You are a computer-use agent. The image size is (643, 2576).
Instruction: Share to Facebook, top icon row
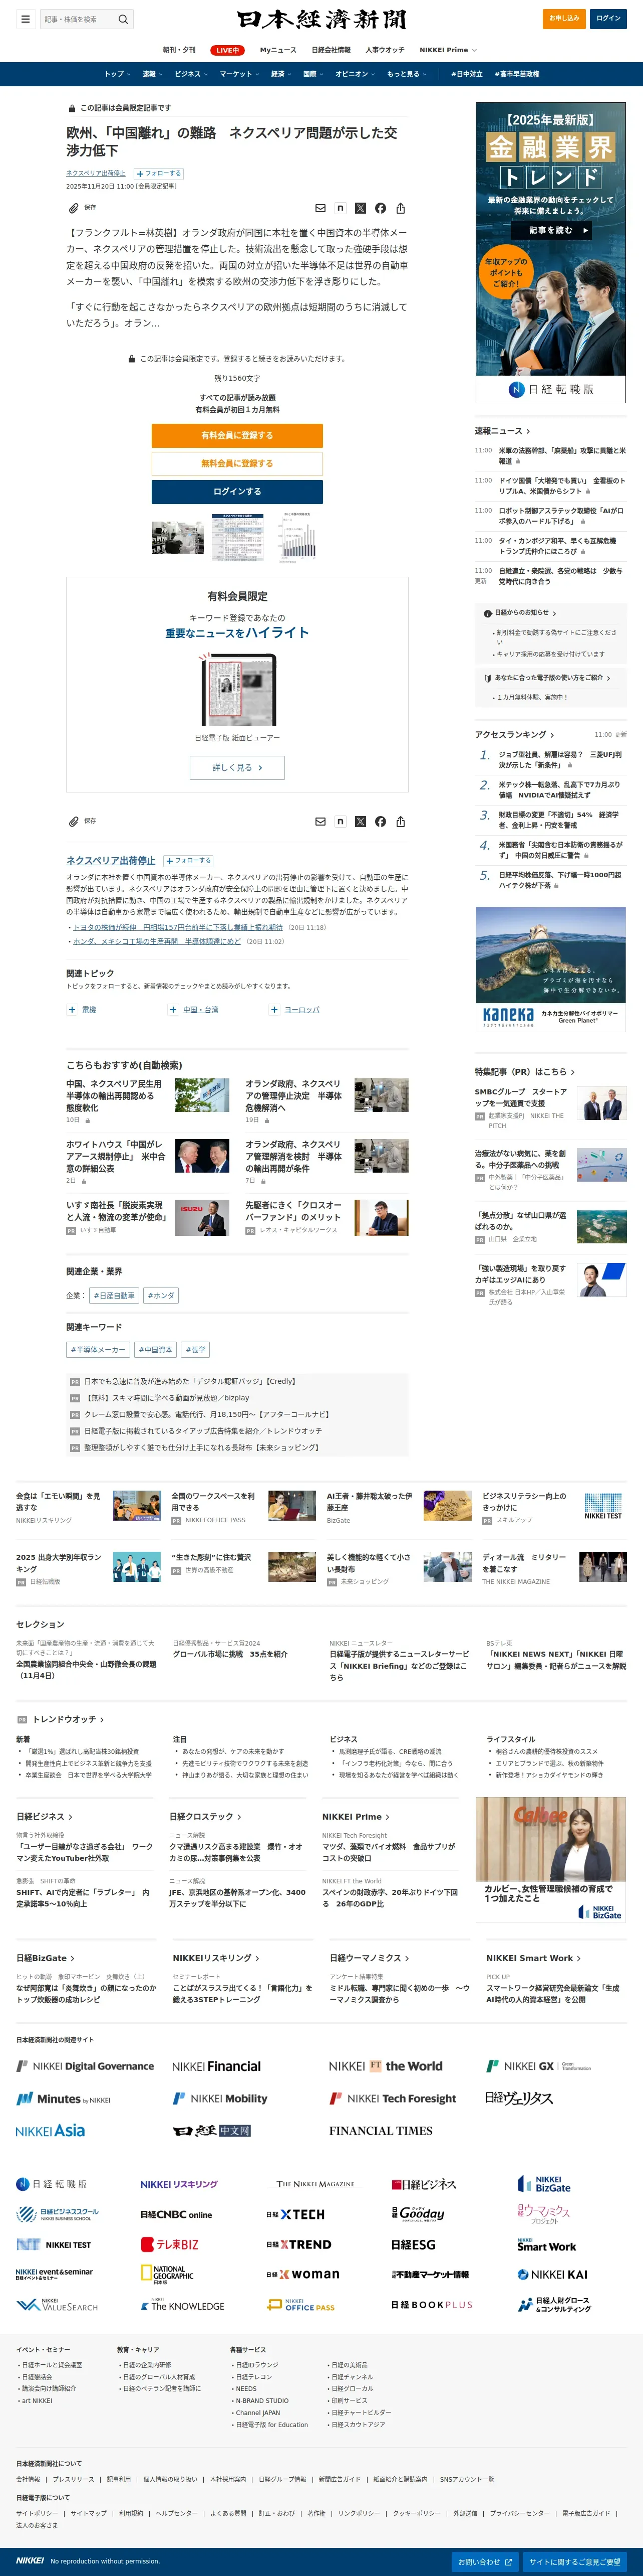[x=381, y=208]
